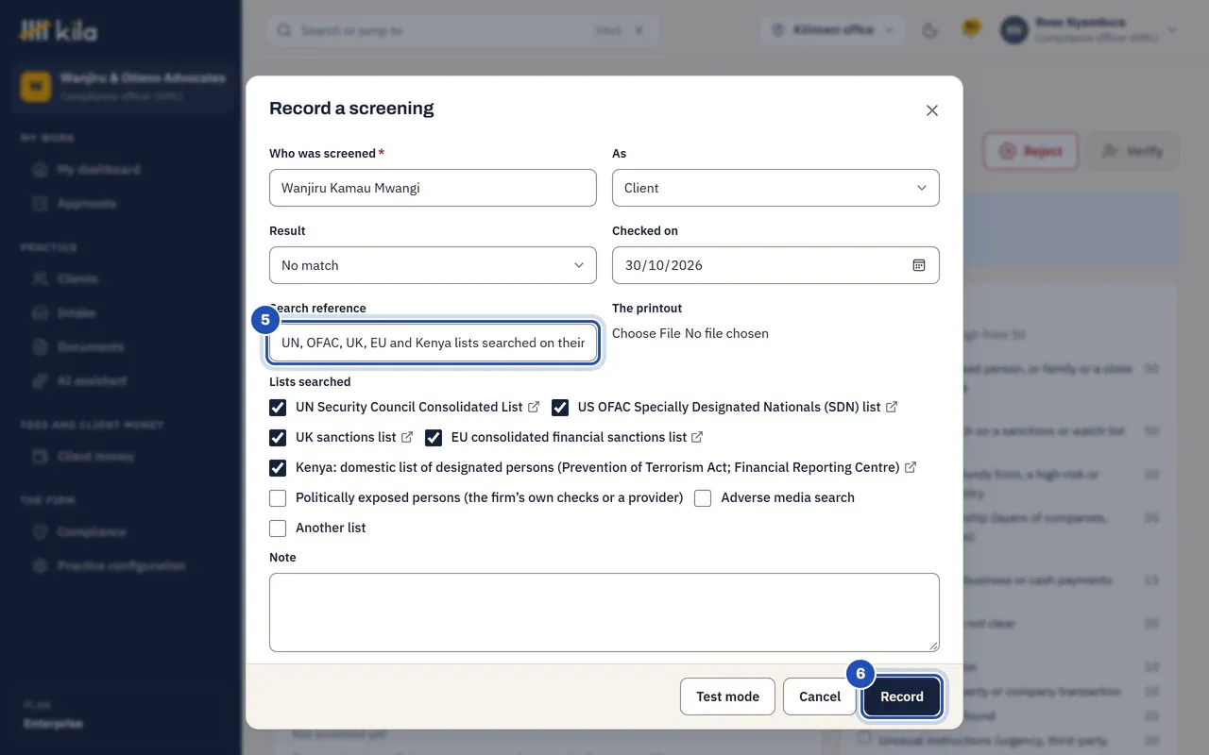Uncheck the UK sanctions list checkbox
Screen dimensions: 1209x755
(x=278, y=437)
